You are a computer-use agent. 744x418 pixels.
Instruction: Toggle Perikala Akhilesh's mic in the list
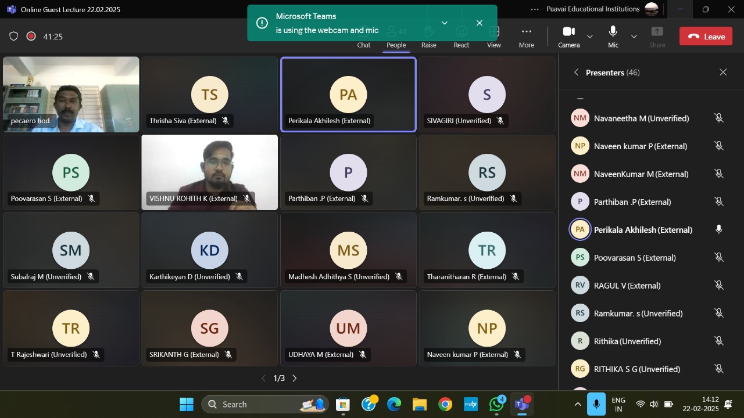tap(718, 230)
